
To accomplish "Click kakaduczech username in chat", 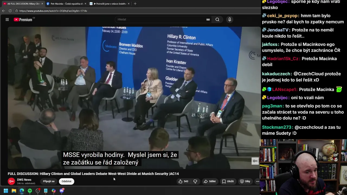I will (x=276, y=74).
